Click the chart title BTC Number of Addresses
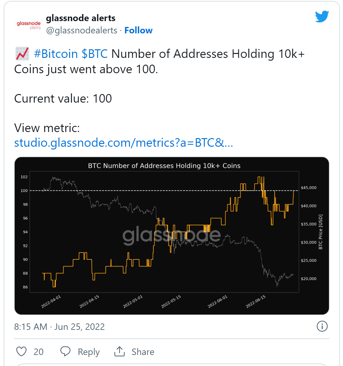 tap(164, 166)
